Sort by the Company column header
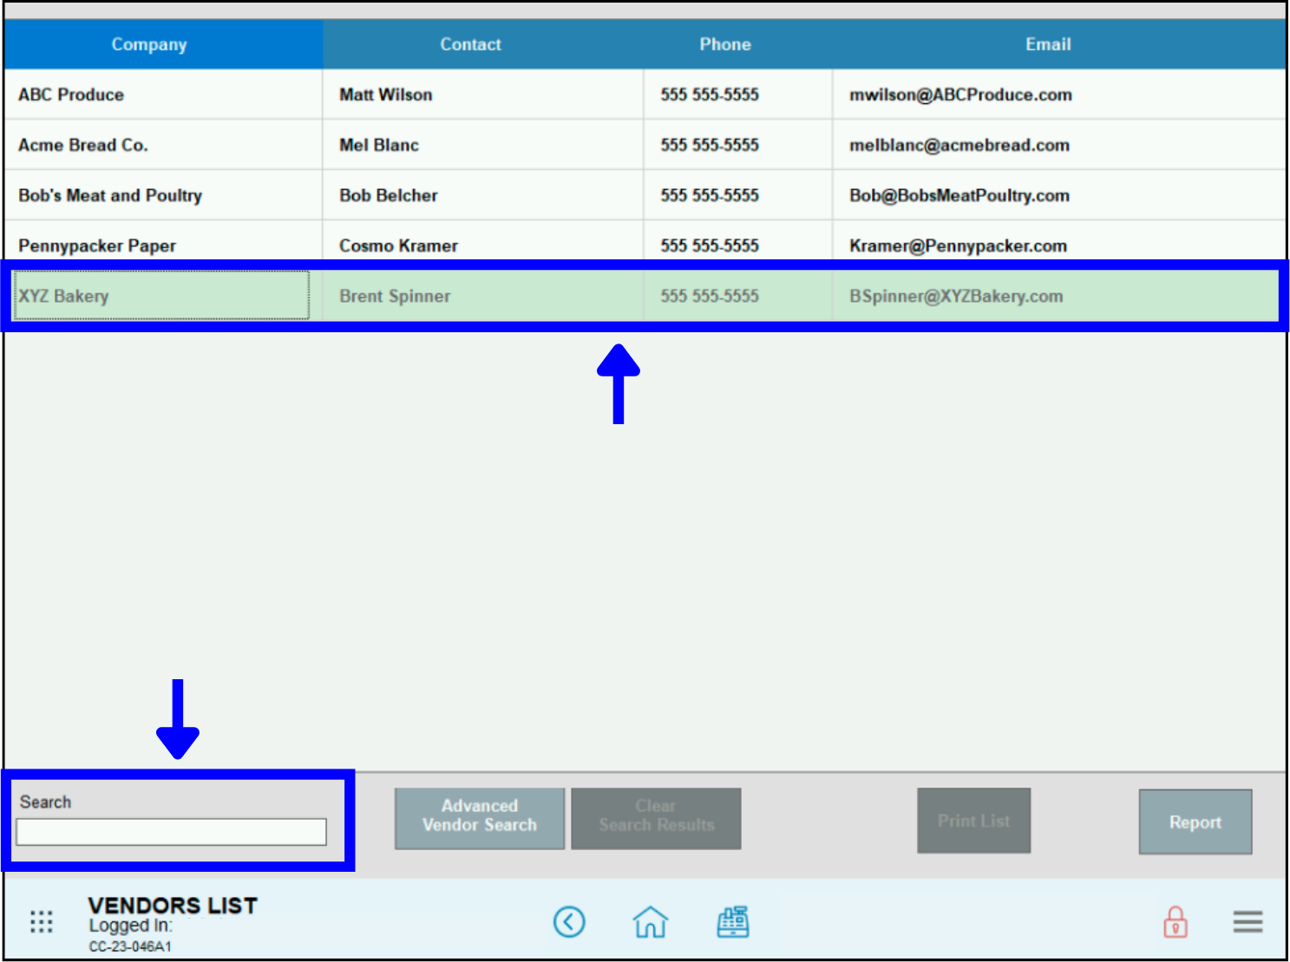 click(148, 43)
